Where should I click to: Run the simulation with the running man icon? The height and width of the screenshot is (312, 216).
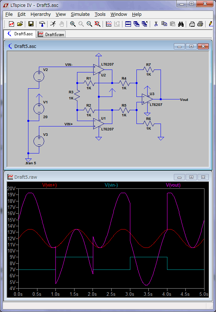coord(53,24)
